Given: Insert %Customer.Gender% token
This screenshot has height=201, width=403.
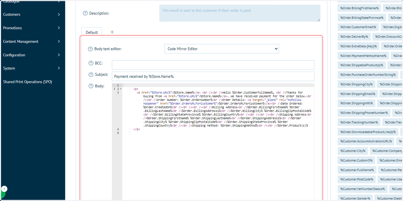Looking at the screenshot, I should 355,197.
